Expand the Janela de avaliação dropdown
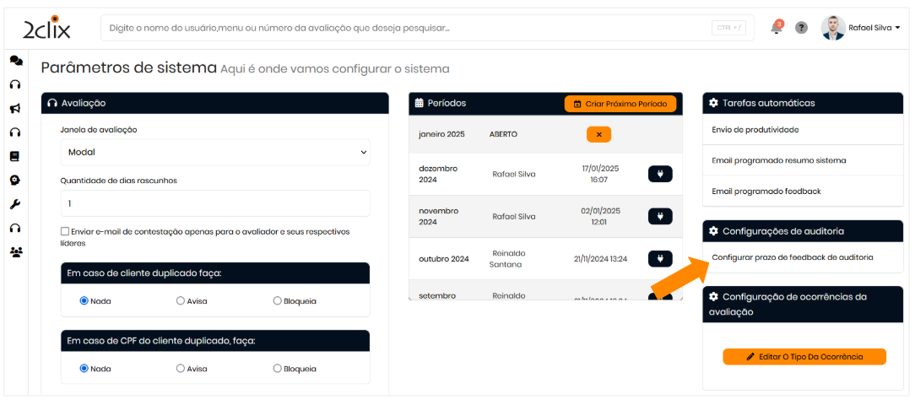This screenshot has width=915, height=405. coord(215,153)
